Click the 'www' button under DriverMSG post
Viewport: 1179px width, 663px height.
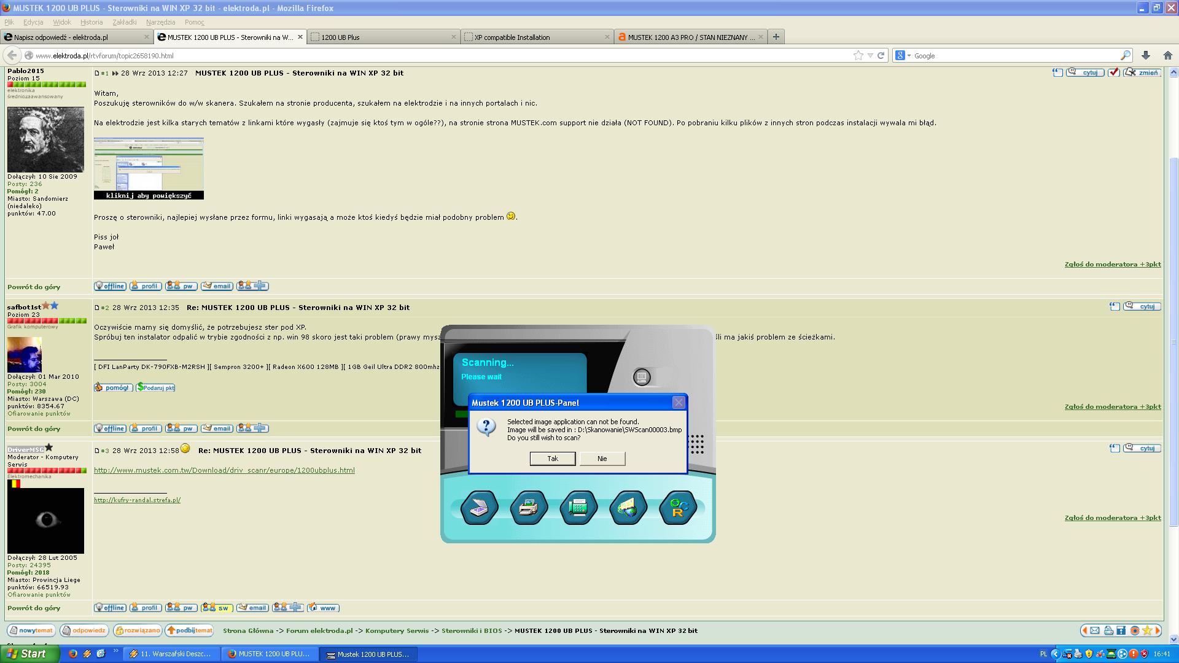point(324,608)
